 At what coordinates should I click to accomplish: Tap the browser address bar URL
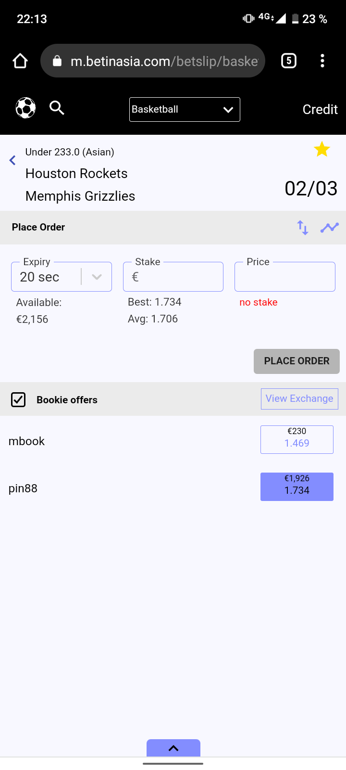coord(163,61)
